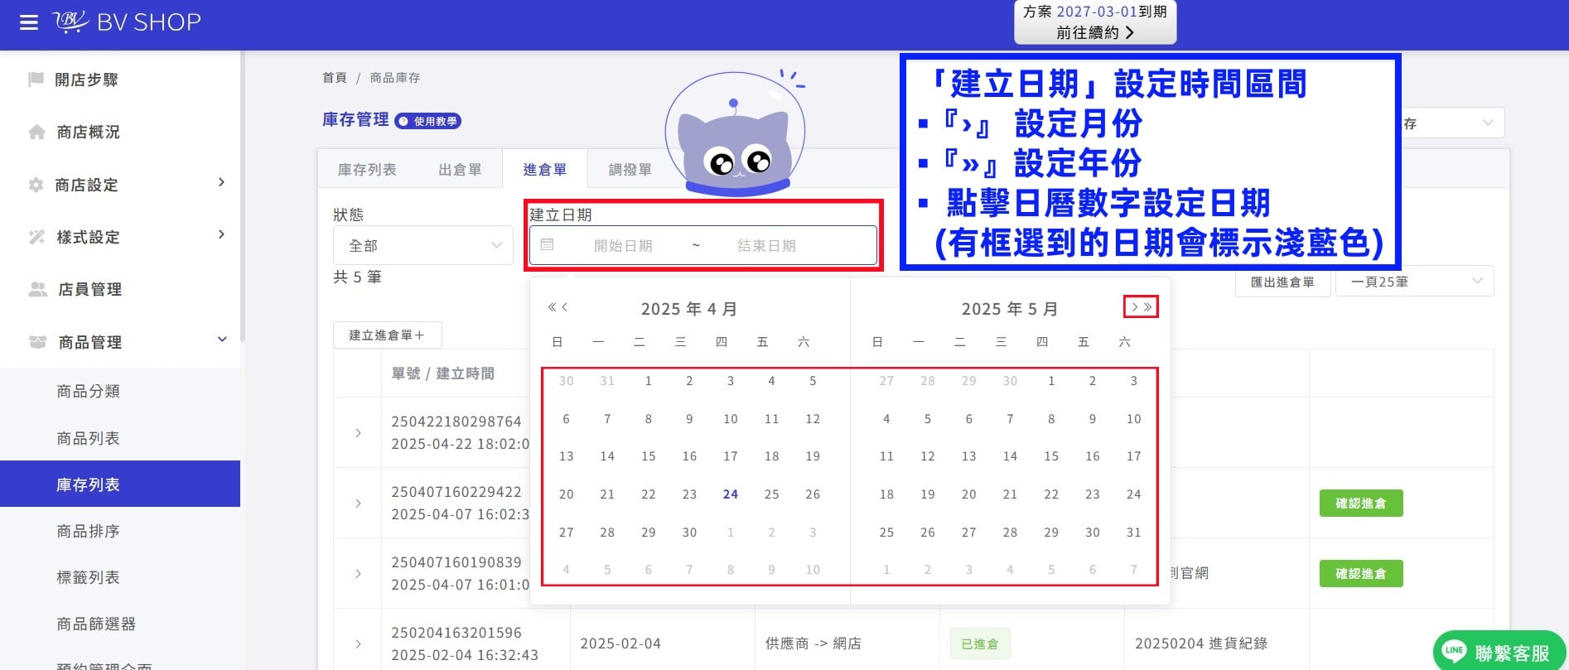
Task: Switch to the 出倉單 tab
Action: (x=460, y=170)
